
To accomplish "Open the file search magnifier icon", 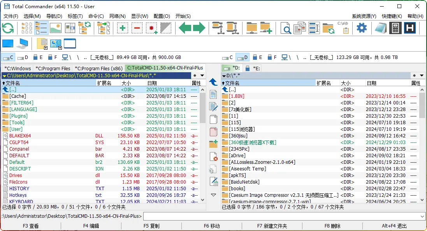I will coord(286,28).
